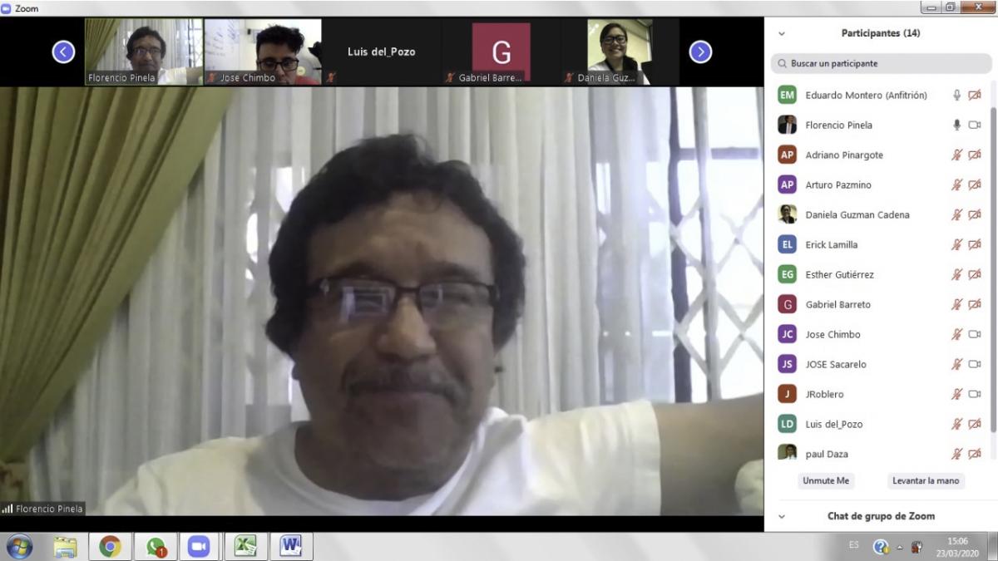Click the Levantar la mano button

click(x=925, y=481)
